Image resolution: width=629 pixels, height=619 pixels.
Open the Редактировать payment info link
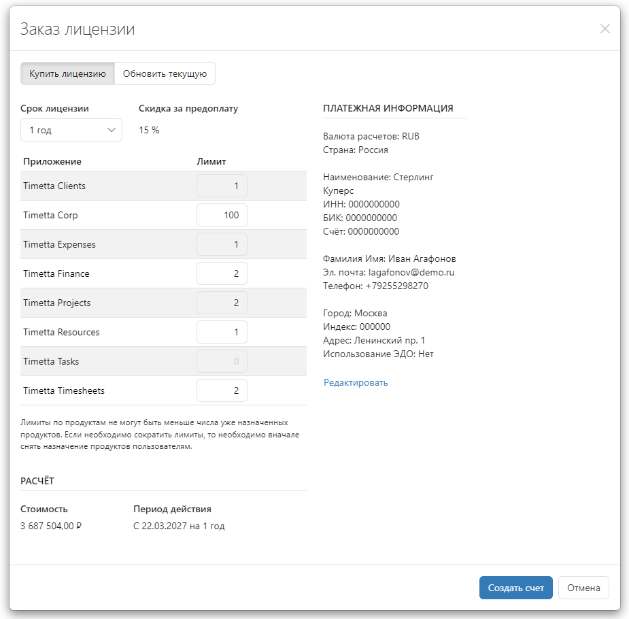[356, 382]
